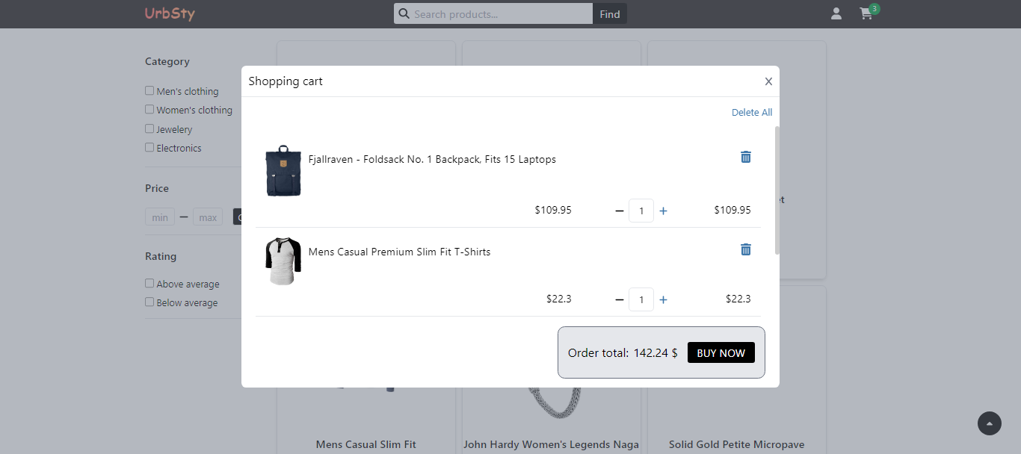Enable the Jewelery filter checkbox
The image size is (1021, 454).
[149, 128]
